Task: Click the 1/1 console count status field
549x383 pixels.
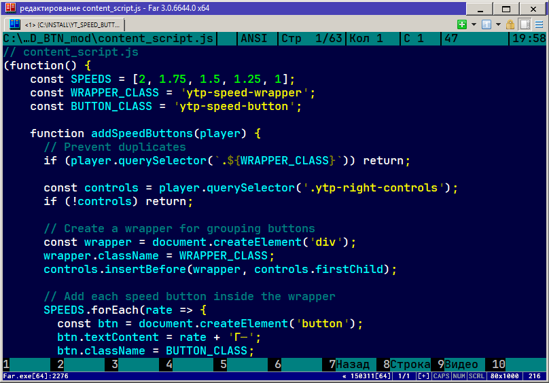Action: pos(404,376)
